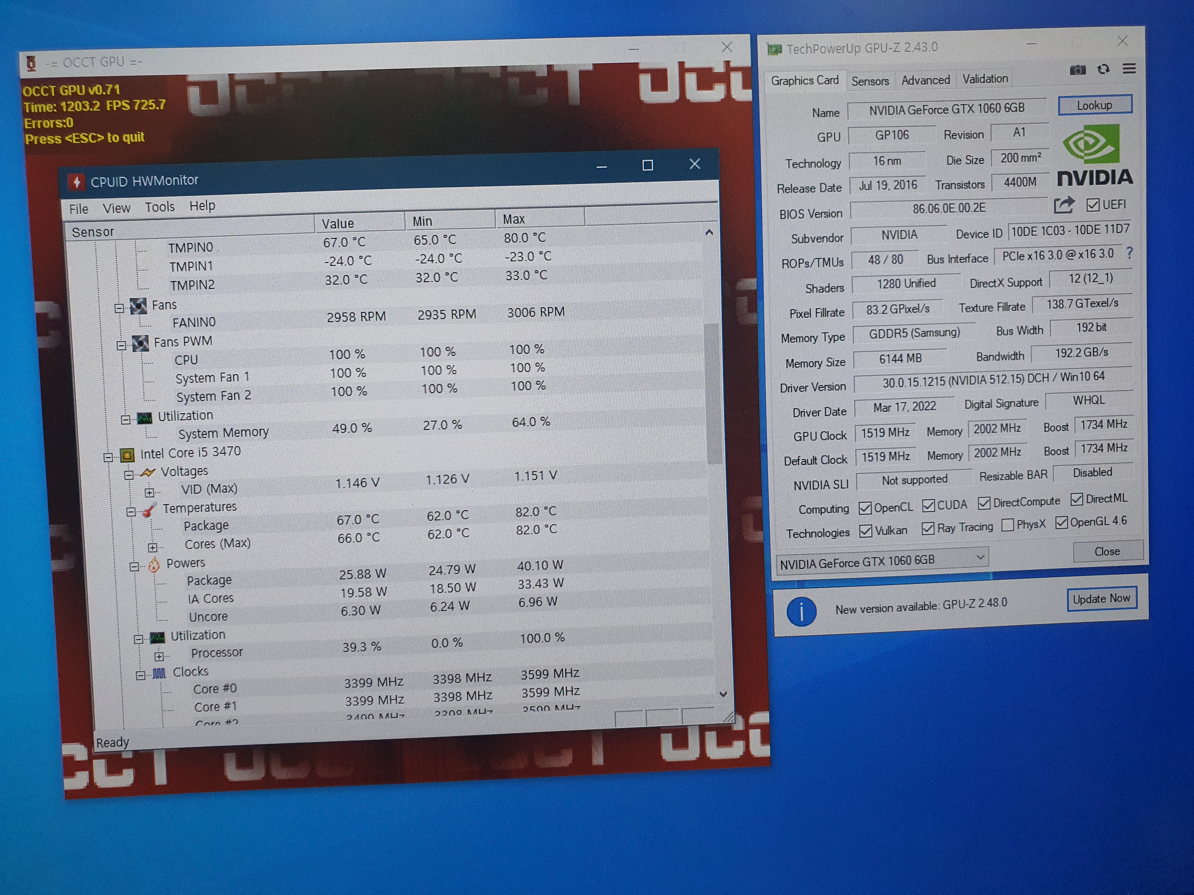Expand the Processor utilization node
1194x895 pixels.
pos(159,656)
